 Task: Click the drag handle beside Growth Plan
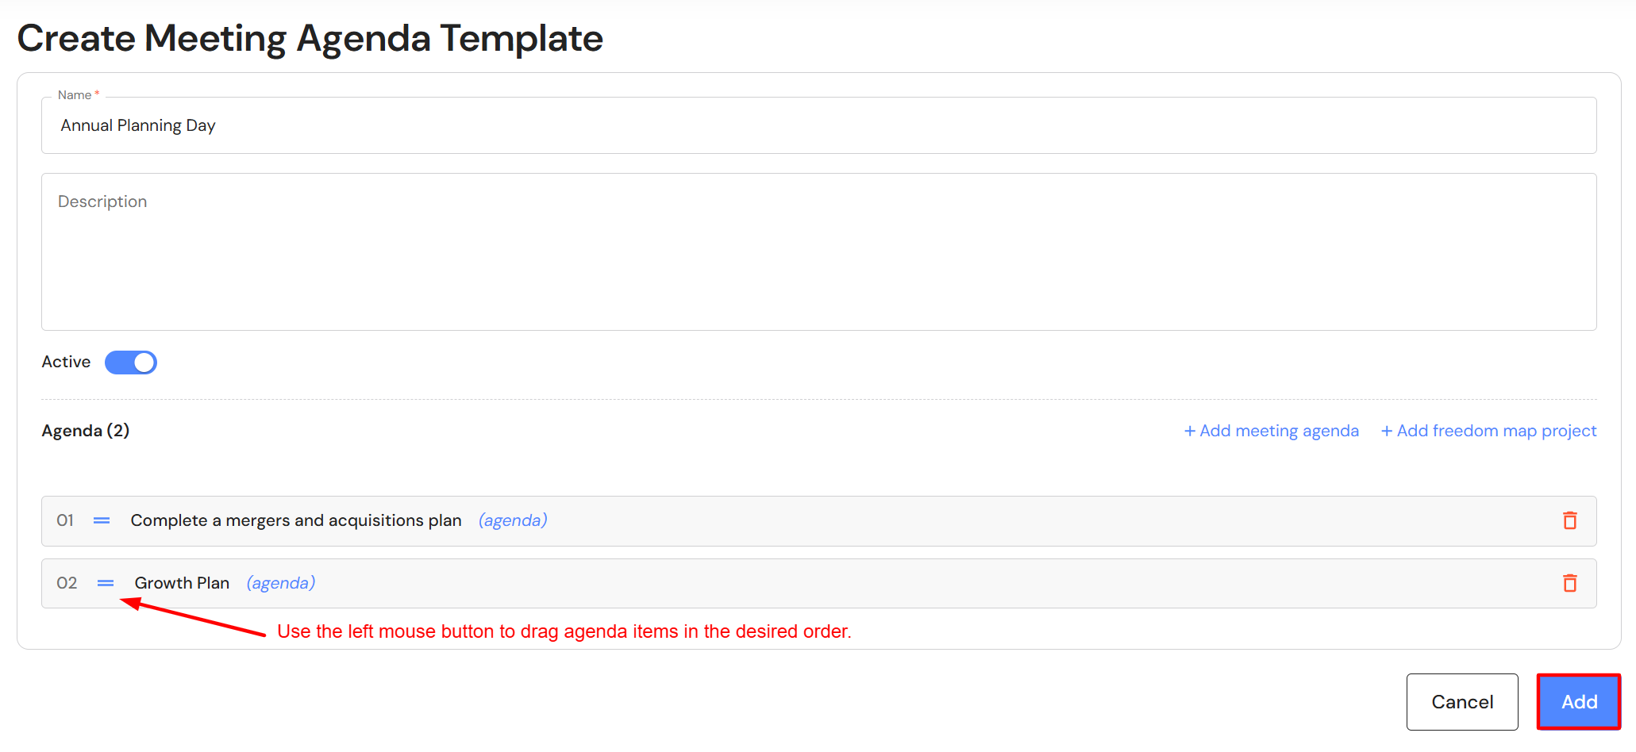point(106,583)
